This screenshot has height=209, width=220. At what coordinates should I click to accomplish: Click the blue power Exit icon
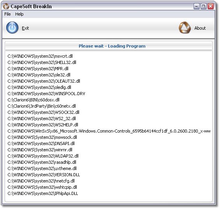point(12,28)
